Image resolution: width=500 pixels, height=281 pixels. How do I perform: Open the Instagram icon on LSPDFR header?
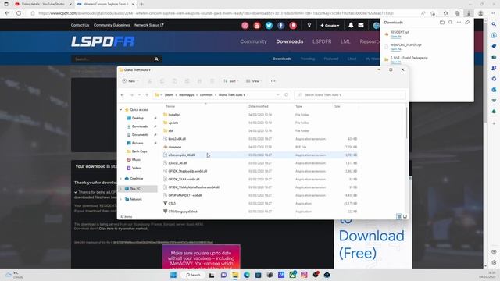pyautogui.click(x=245, y=26)
